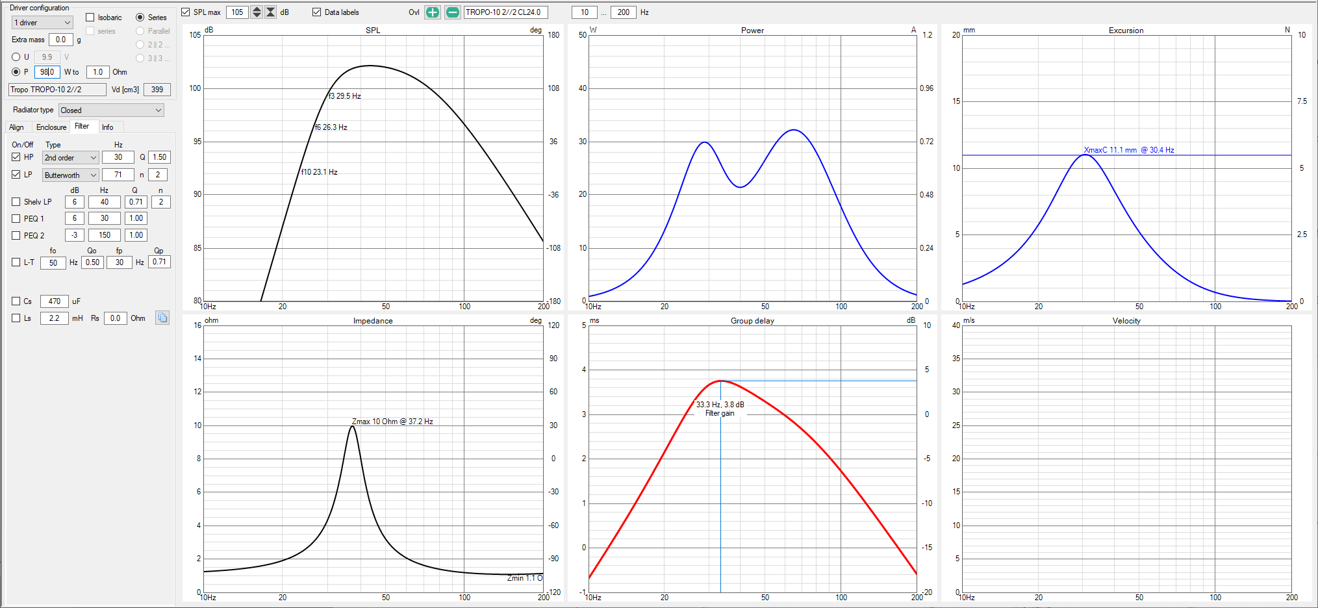Click the SPL max auto-fit icon
The width and height of the screenshot is (1318, 608).
271,12
